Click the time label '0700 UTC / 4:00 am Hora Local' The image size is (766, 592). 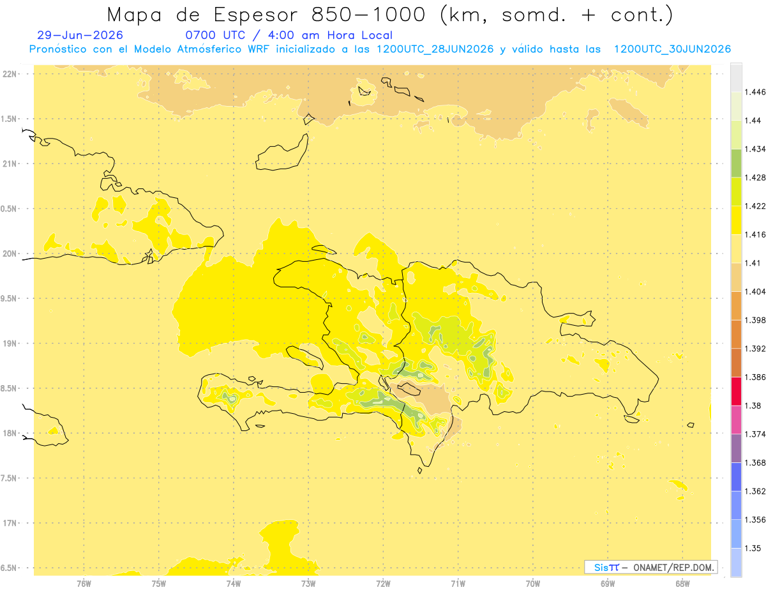click(x=289, y=35)
